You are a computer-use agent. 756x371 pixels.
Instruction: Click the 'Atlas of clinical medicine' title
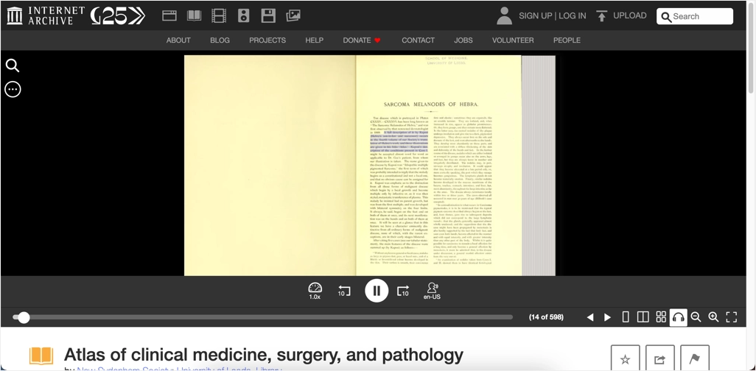tap(263, 355)
